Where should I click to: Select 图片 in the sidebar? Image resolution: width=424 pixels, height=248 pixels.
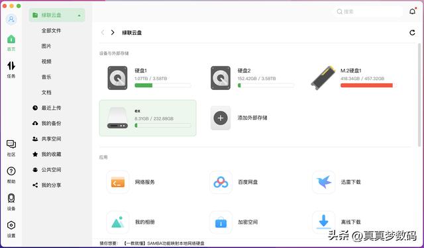(46, 46)
